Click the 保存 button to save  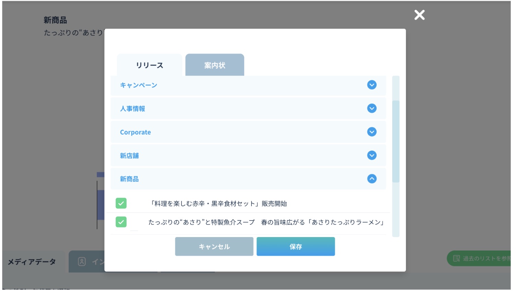coord(295,247)
